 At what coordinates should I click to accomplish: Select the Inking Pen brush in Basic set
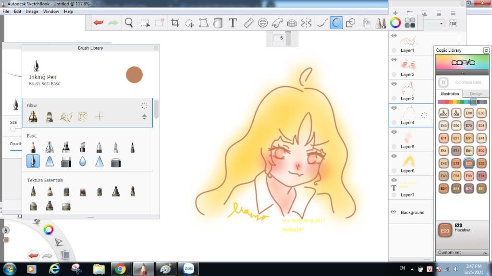33,161
